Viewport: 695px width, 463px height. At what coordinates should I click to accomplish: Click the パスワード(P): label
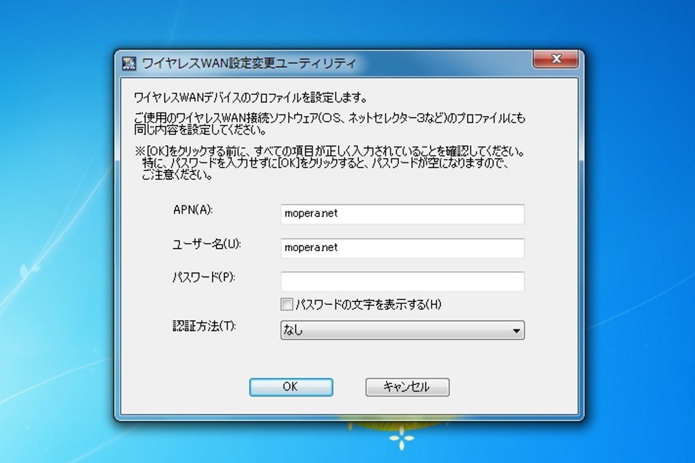[203, 277]
